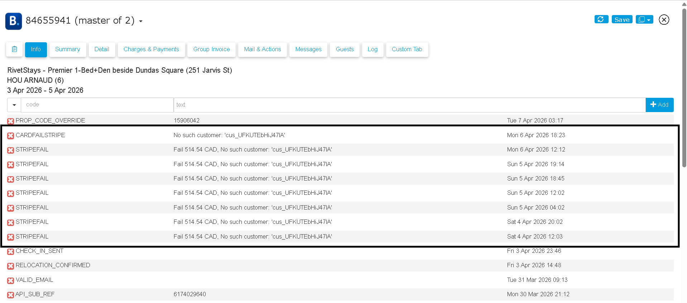Click the CHECK_IN_SENT code label
The width and height of the screenshot is (687, 303).
coord(39,251)
